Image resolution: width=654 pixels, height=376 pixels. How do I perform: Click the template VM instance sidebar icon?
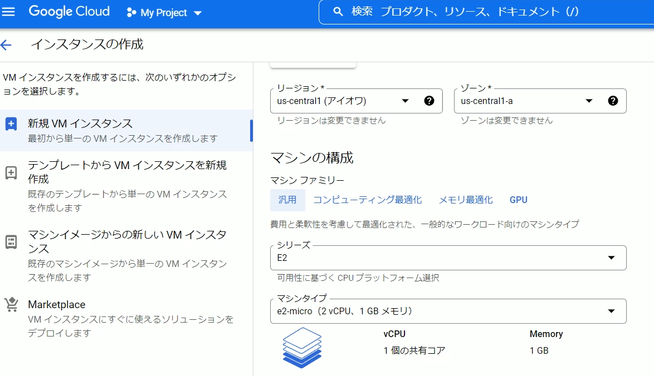coord(10,172)
